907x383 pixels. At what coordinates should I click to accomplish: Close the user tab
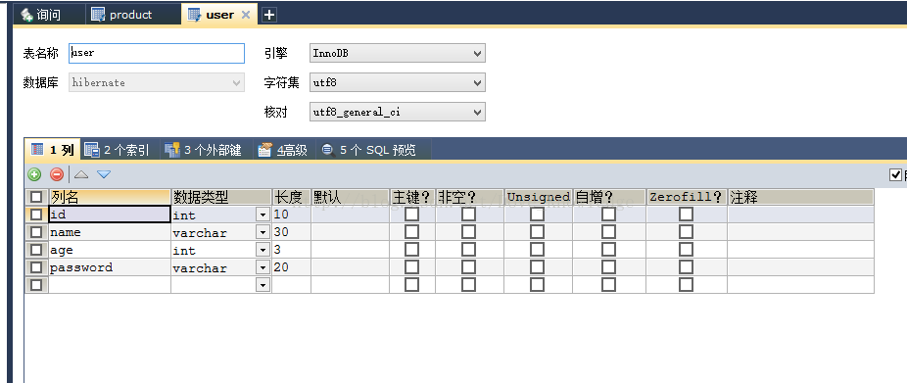[x=246, y=15]
